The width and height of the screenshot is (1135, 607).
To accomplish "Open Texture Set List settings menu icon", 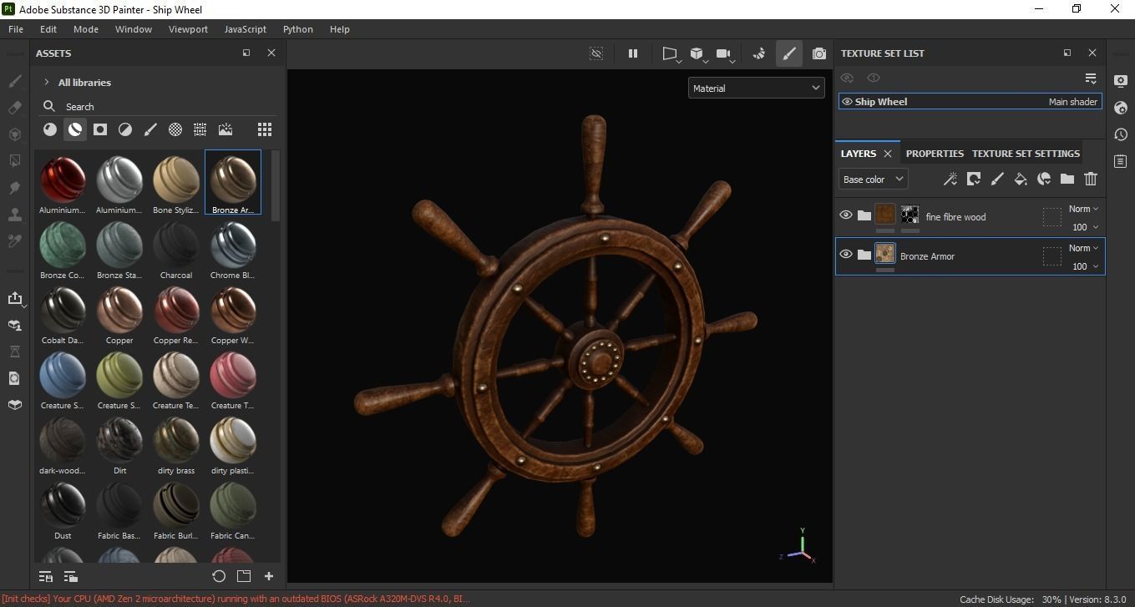I will pos(1091,78).
